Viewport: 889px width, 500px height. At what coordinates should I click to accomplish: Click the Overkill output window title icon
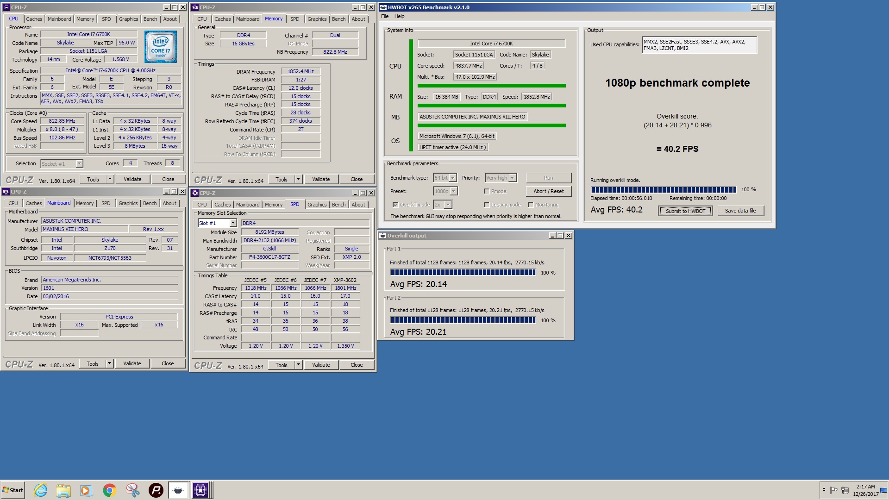(383, 236)
